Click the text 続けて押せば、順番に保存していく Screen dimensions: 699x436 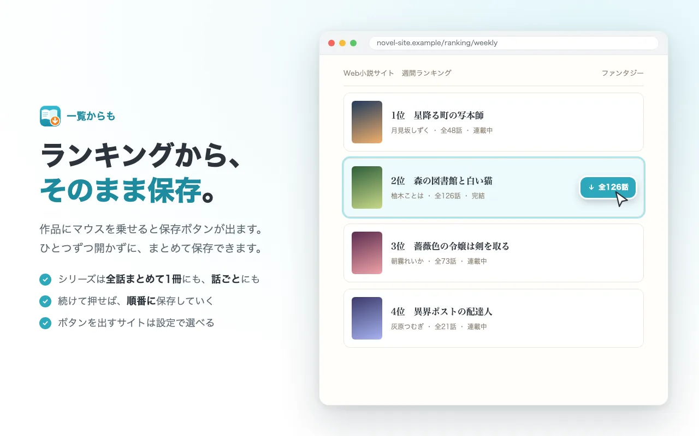[x=136, y=301]
